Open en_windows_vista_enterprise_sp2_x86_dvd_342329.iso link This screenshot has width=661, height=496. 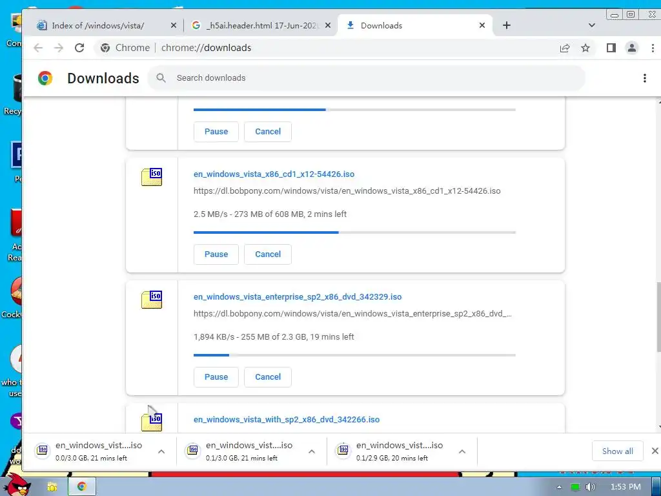[x=298, y=297]
